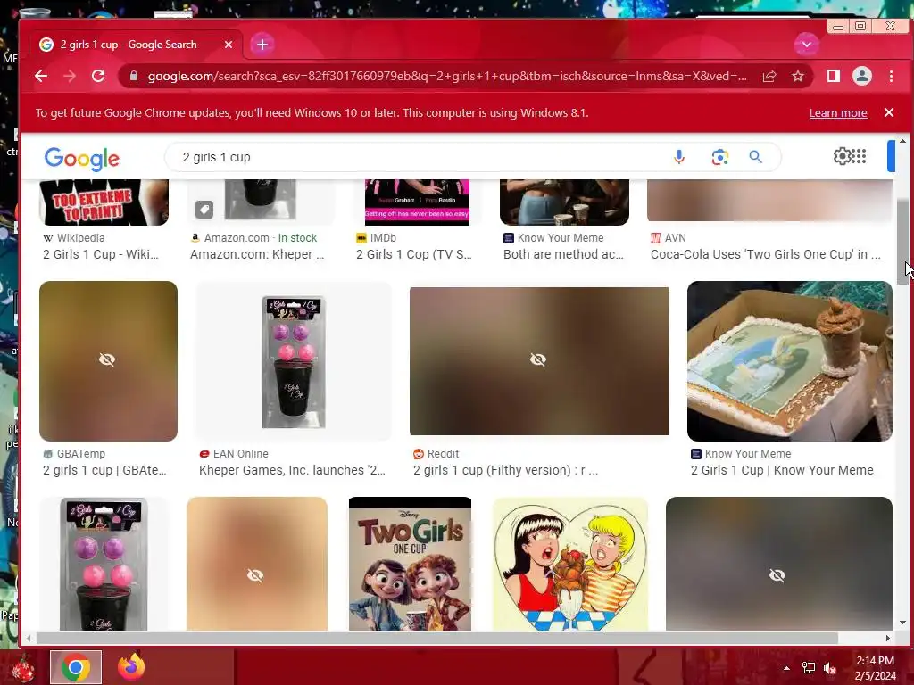This screenshot has width=914, height=685.
Task: Search by image with Lens icon
Action: click(720, 157)
